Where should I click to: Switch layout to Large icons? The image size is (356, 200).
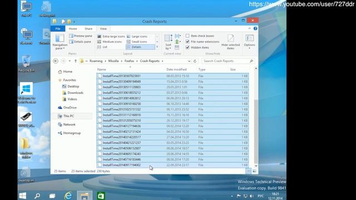tap(137, 36)
